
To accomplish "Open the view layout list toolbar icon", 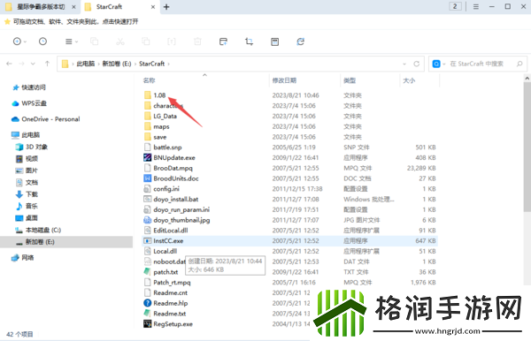I will click(x=69, y=42).
